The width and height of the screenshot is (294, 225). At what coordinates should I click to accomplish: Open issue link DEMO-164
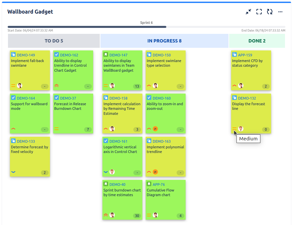26,98
